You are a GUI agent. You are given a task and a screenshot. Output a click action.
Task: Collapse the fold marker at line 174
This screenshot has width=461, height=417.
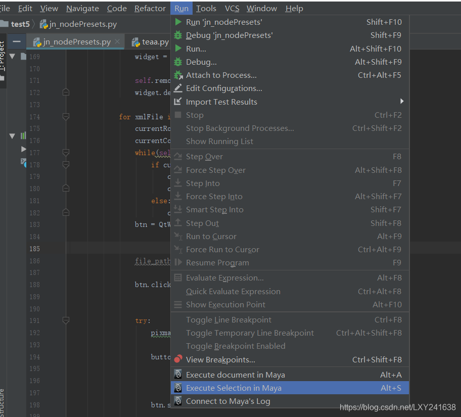pyautogui.click(x=66, y=116)
